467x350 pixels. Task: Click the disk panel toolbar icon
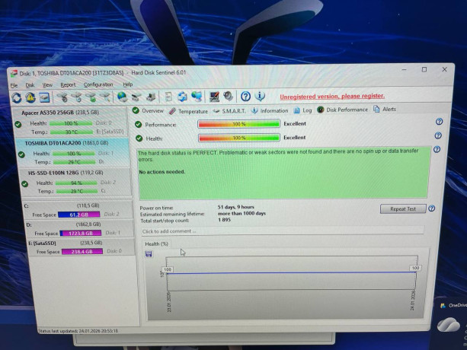(x=44, y=97)
